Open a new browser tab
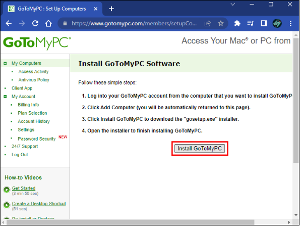The height and width of the screenshot is (226, 300). pos(111,9)
